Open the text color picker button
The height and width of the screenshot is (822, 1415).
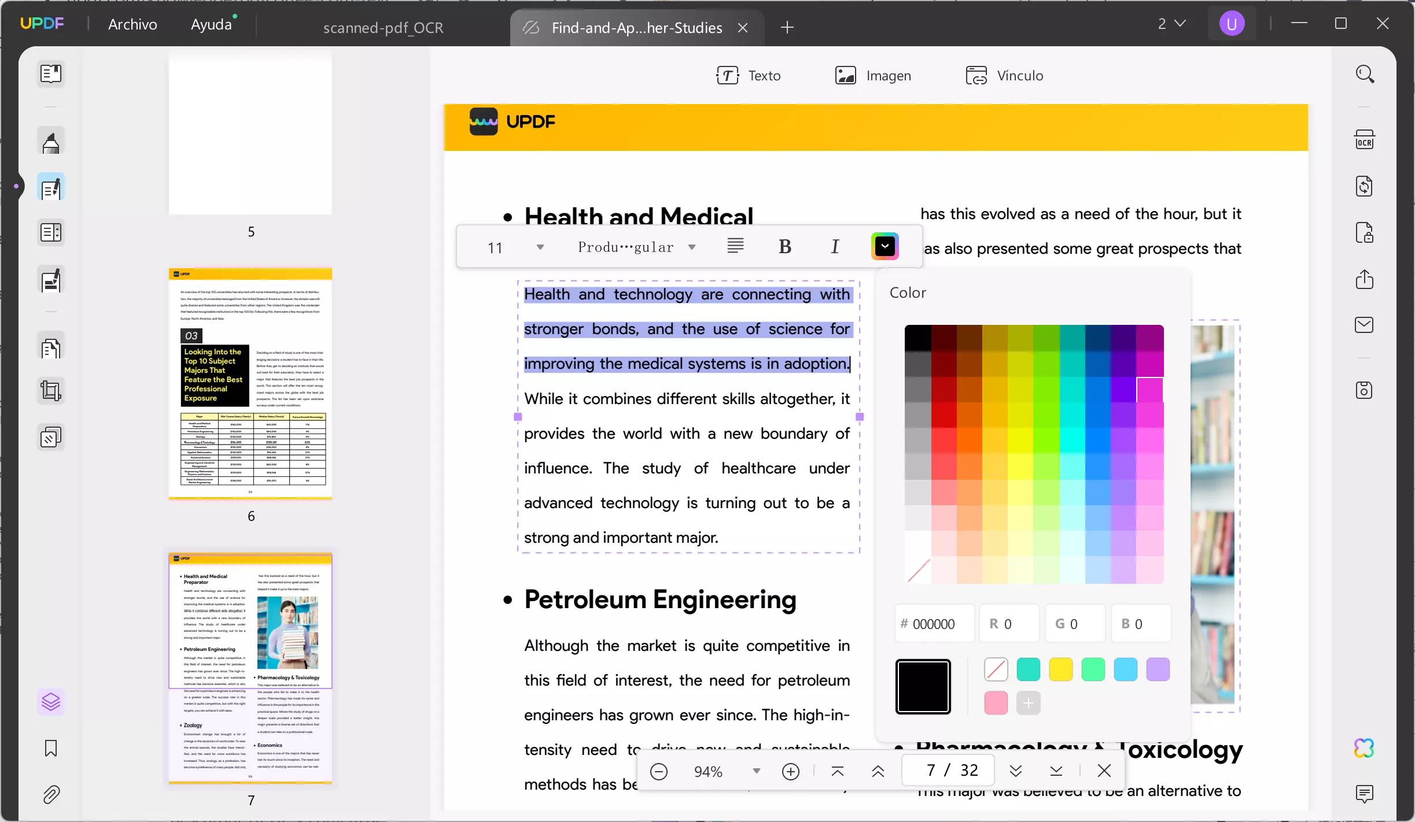tap(885, 247)
